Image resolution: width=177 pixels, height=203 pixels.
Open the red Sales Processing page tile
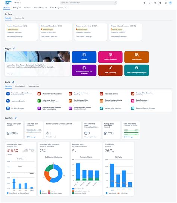(x=111, y=70)
